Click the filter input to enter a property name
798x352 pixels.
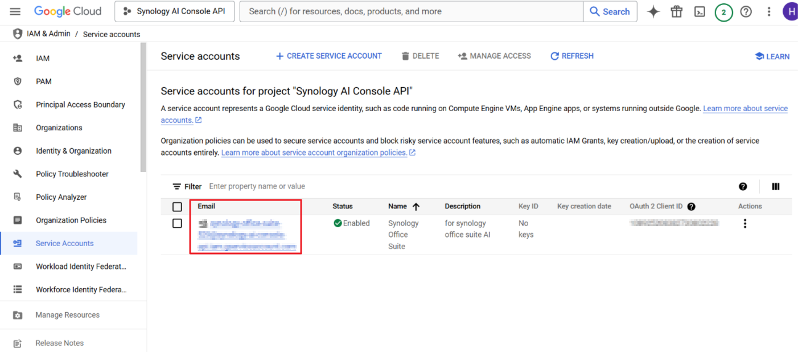(x=256, y=186)
